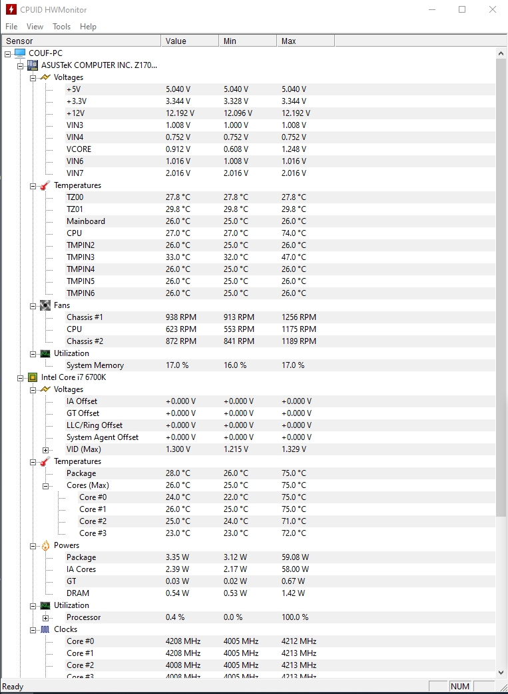Click the scrollbar down arrow
This screenshot has height=694, width=508.
(x=501, y=673)
